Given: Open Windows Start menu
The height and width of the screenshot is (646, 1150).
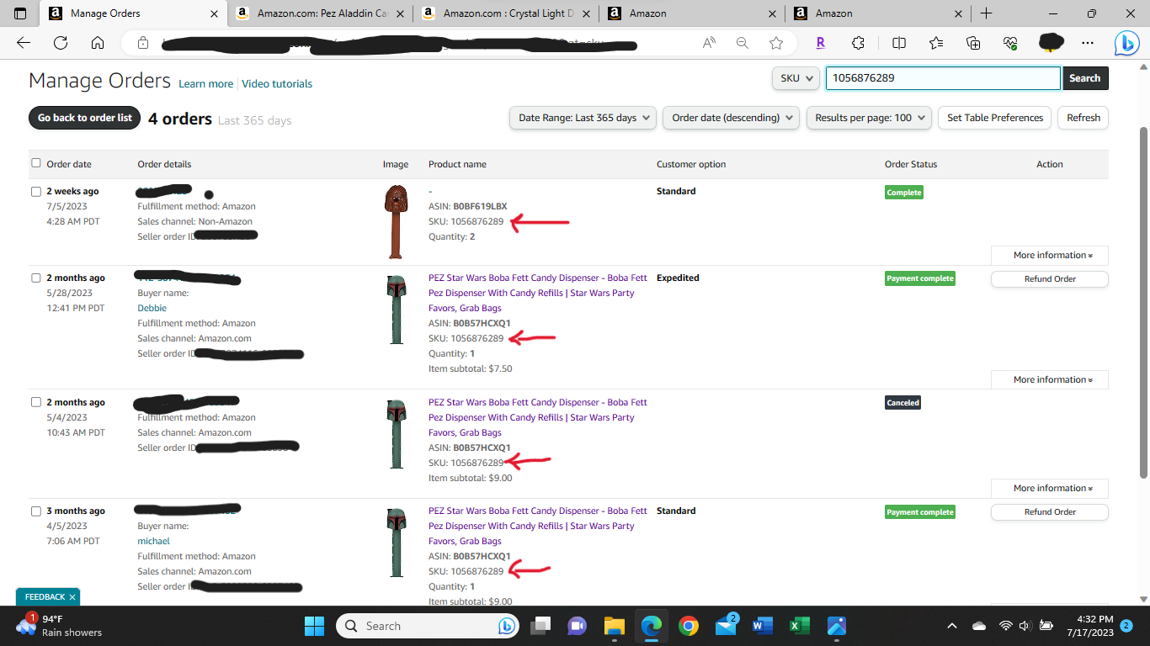Looking at the screenshot, I should pyautogui.click(x=314, y=626).
